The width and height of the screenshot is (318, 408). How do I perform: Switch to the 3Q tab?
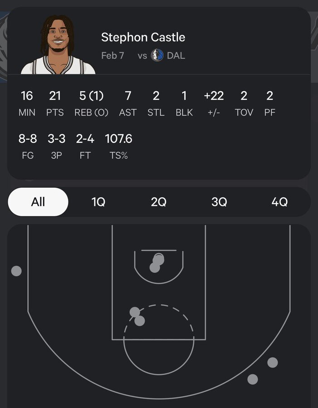pyautogui.click(x=219, y=202)
